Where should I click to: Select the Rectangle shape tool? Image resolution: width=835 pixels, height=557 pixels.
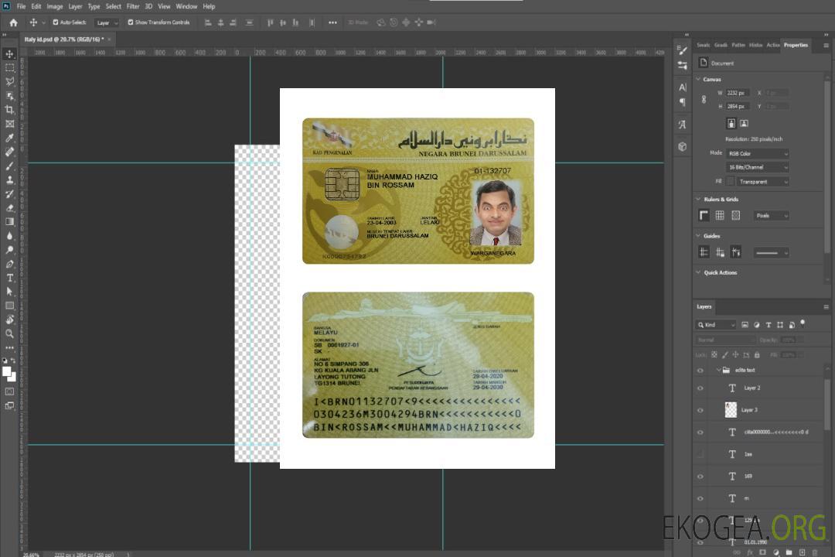(x=9, y=306)
